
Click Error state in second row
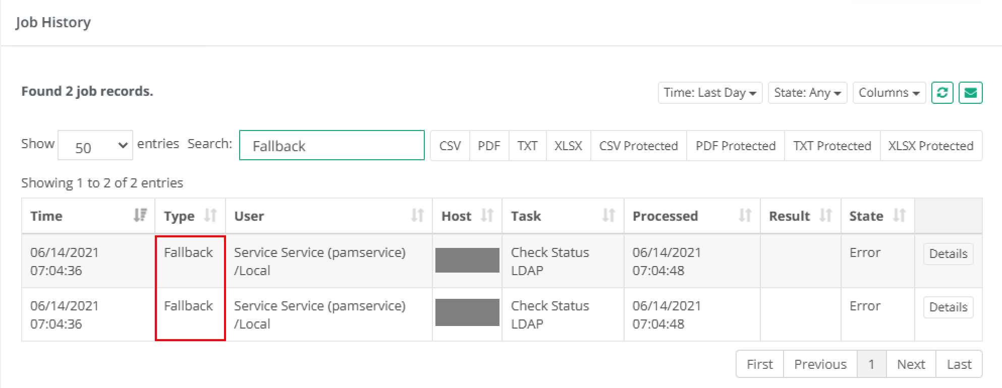click(865, 306)
